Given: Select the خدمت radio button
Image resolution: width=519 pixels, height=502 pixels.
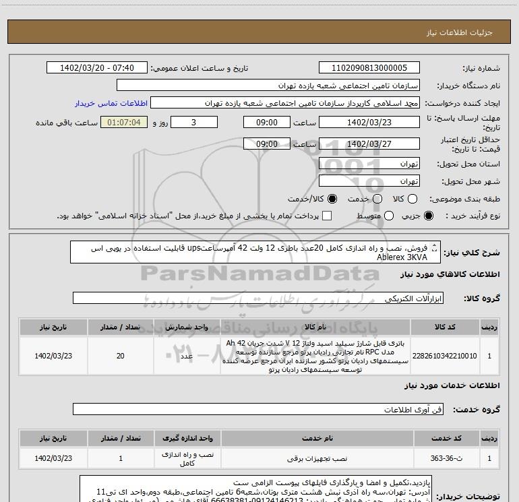Looking at the screenshot, I should pos(377,199).
